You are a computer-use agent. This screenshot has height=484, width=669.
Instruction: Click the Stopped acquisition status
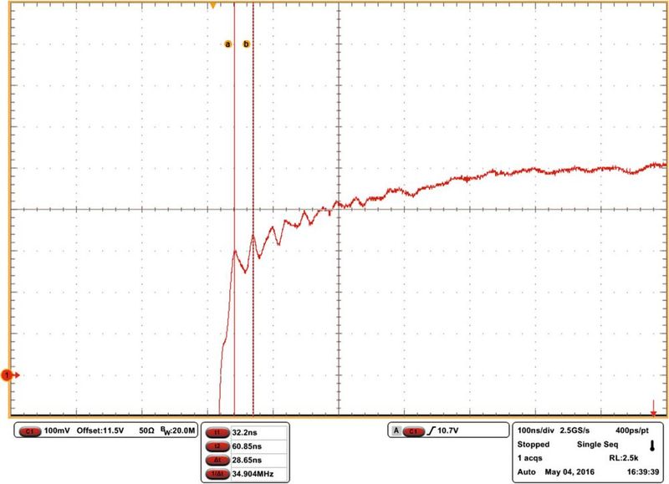click(x=534, y=445)
